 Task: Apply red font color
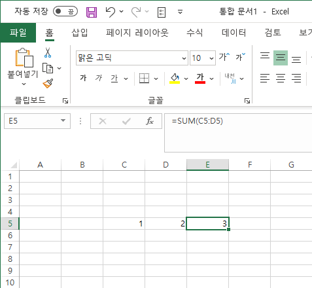click(x=200, y=79)
